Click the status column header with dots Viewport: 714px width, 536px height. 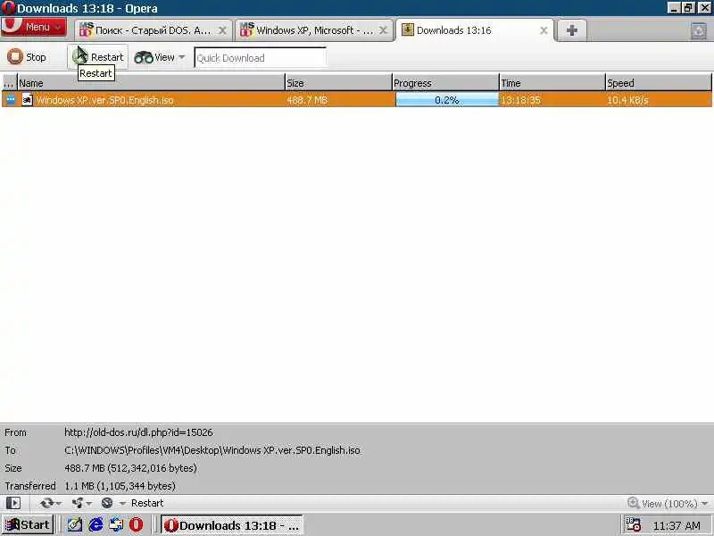[9, 83]
